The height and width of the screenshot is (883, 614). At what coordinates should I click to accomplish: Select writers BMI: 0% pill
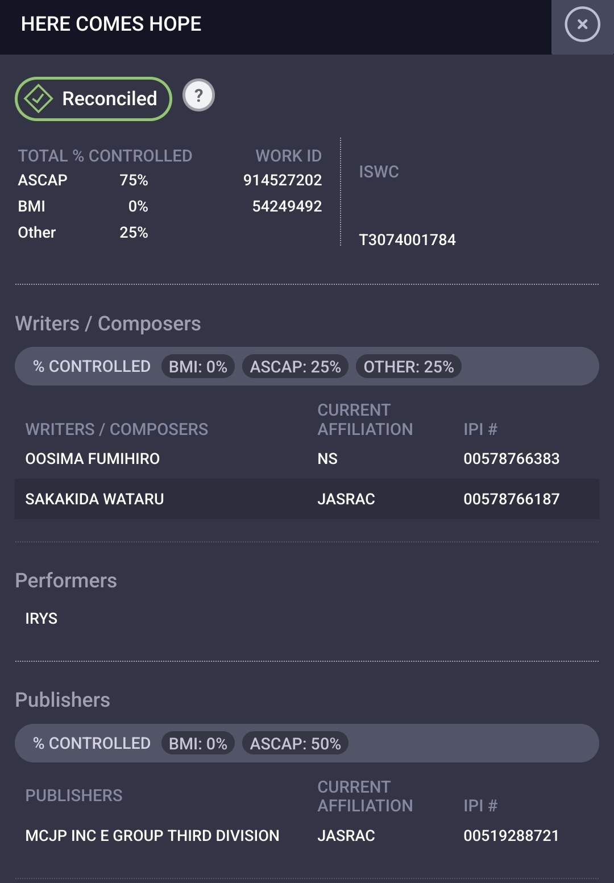pos(198,367)
